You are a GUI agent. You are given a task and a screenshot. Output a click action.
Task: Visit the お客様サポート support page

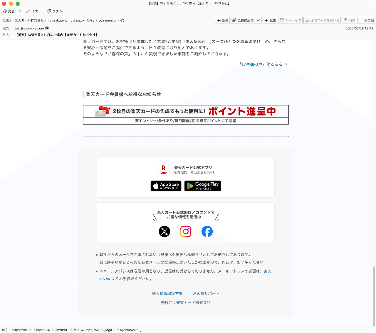206,293
